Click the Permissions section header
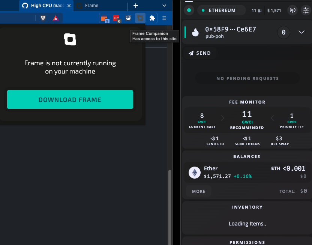Screen dimensions: 312x245 pos(247,242)
